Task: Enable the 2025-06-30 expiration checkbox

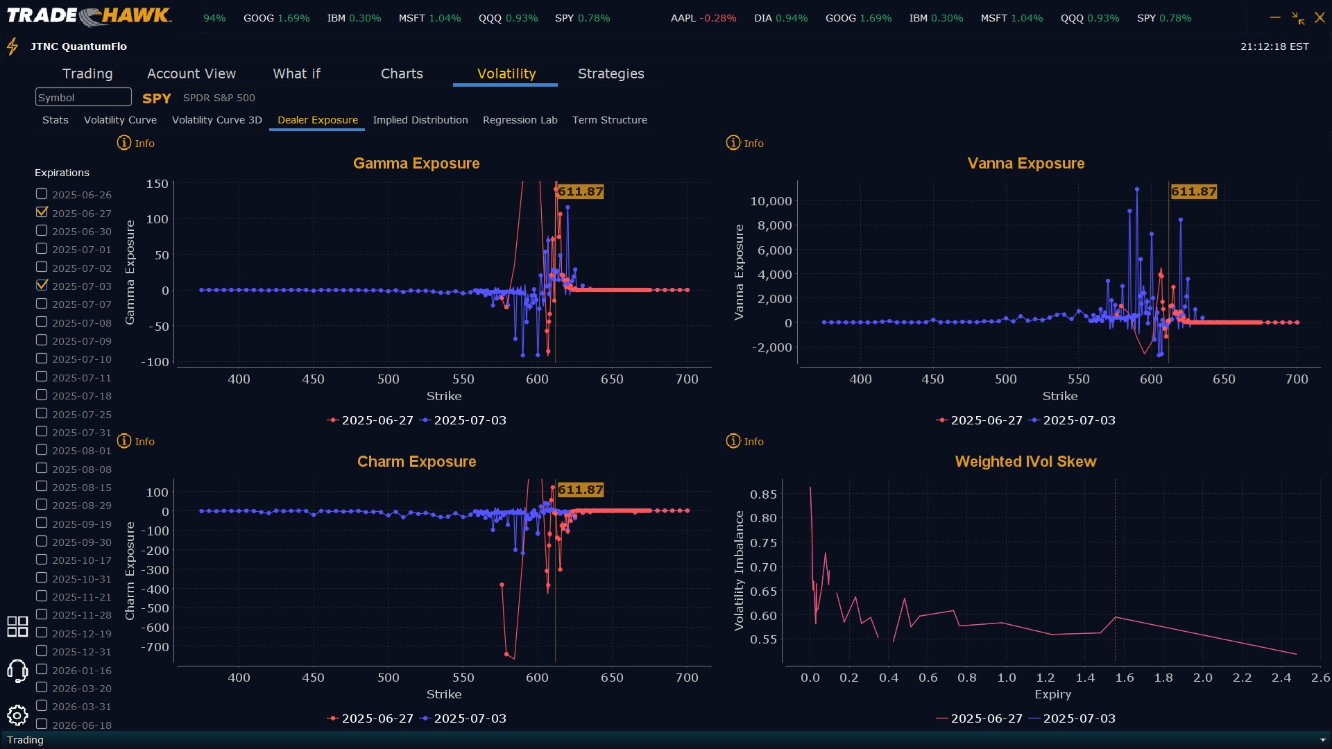Action: click(42, 230)
